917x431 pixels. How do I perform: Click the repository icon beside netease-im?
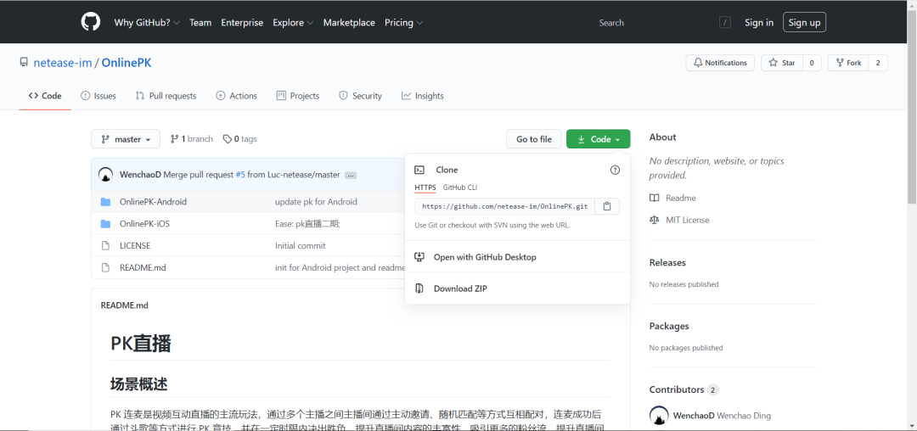pyautogui.click(x=24, y=63)
